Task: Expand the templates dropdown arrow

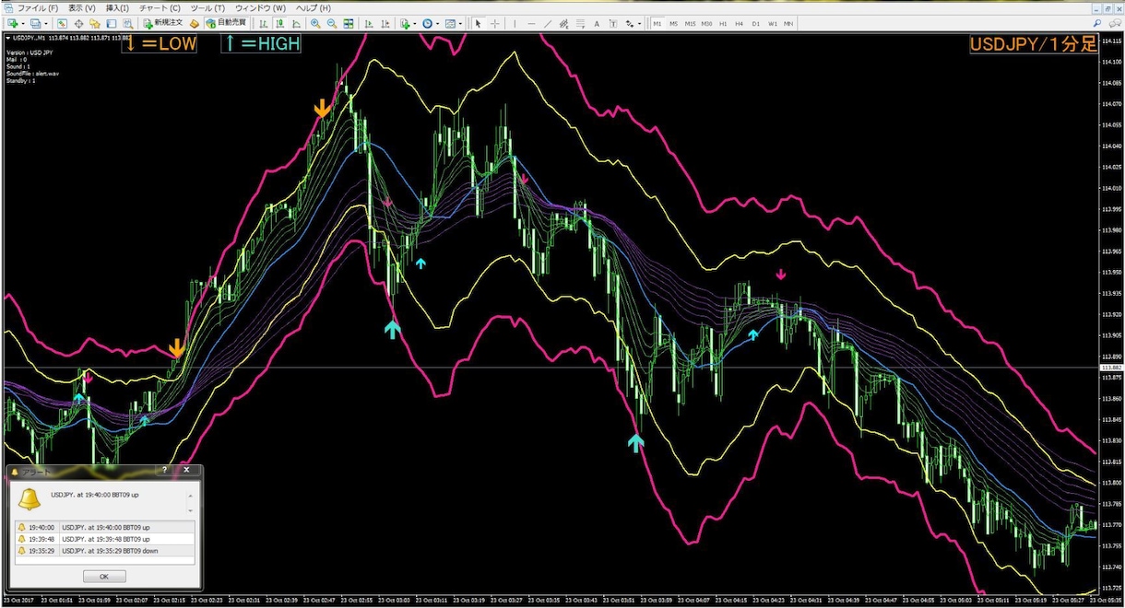Action: (460, 23)
